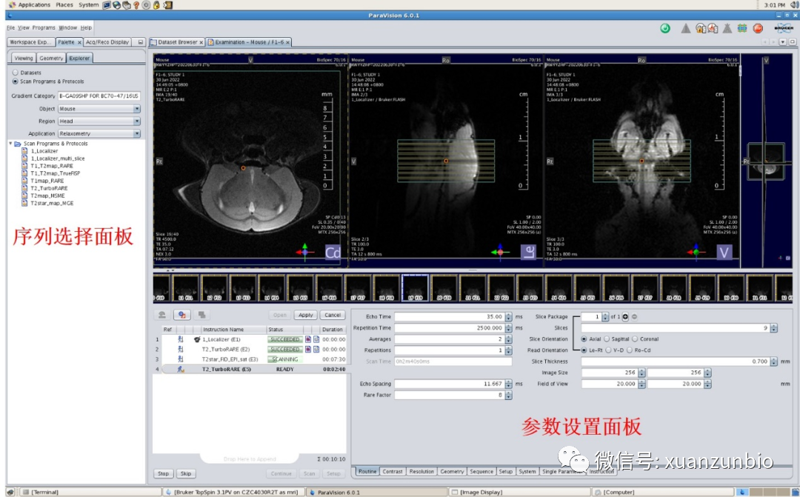
Task: Switch to the Dataset Browser tab
Action: coord(177,42)
